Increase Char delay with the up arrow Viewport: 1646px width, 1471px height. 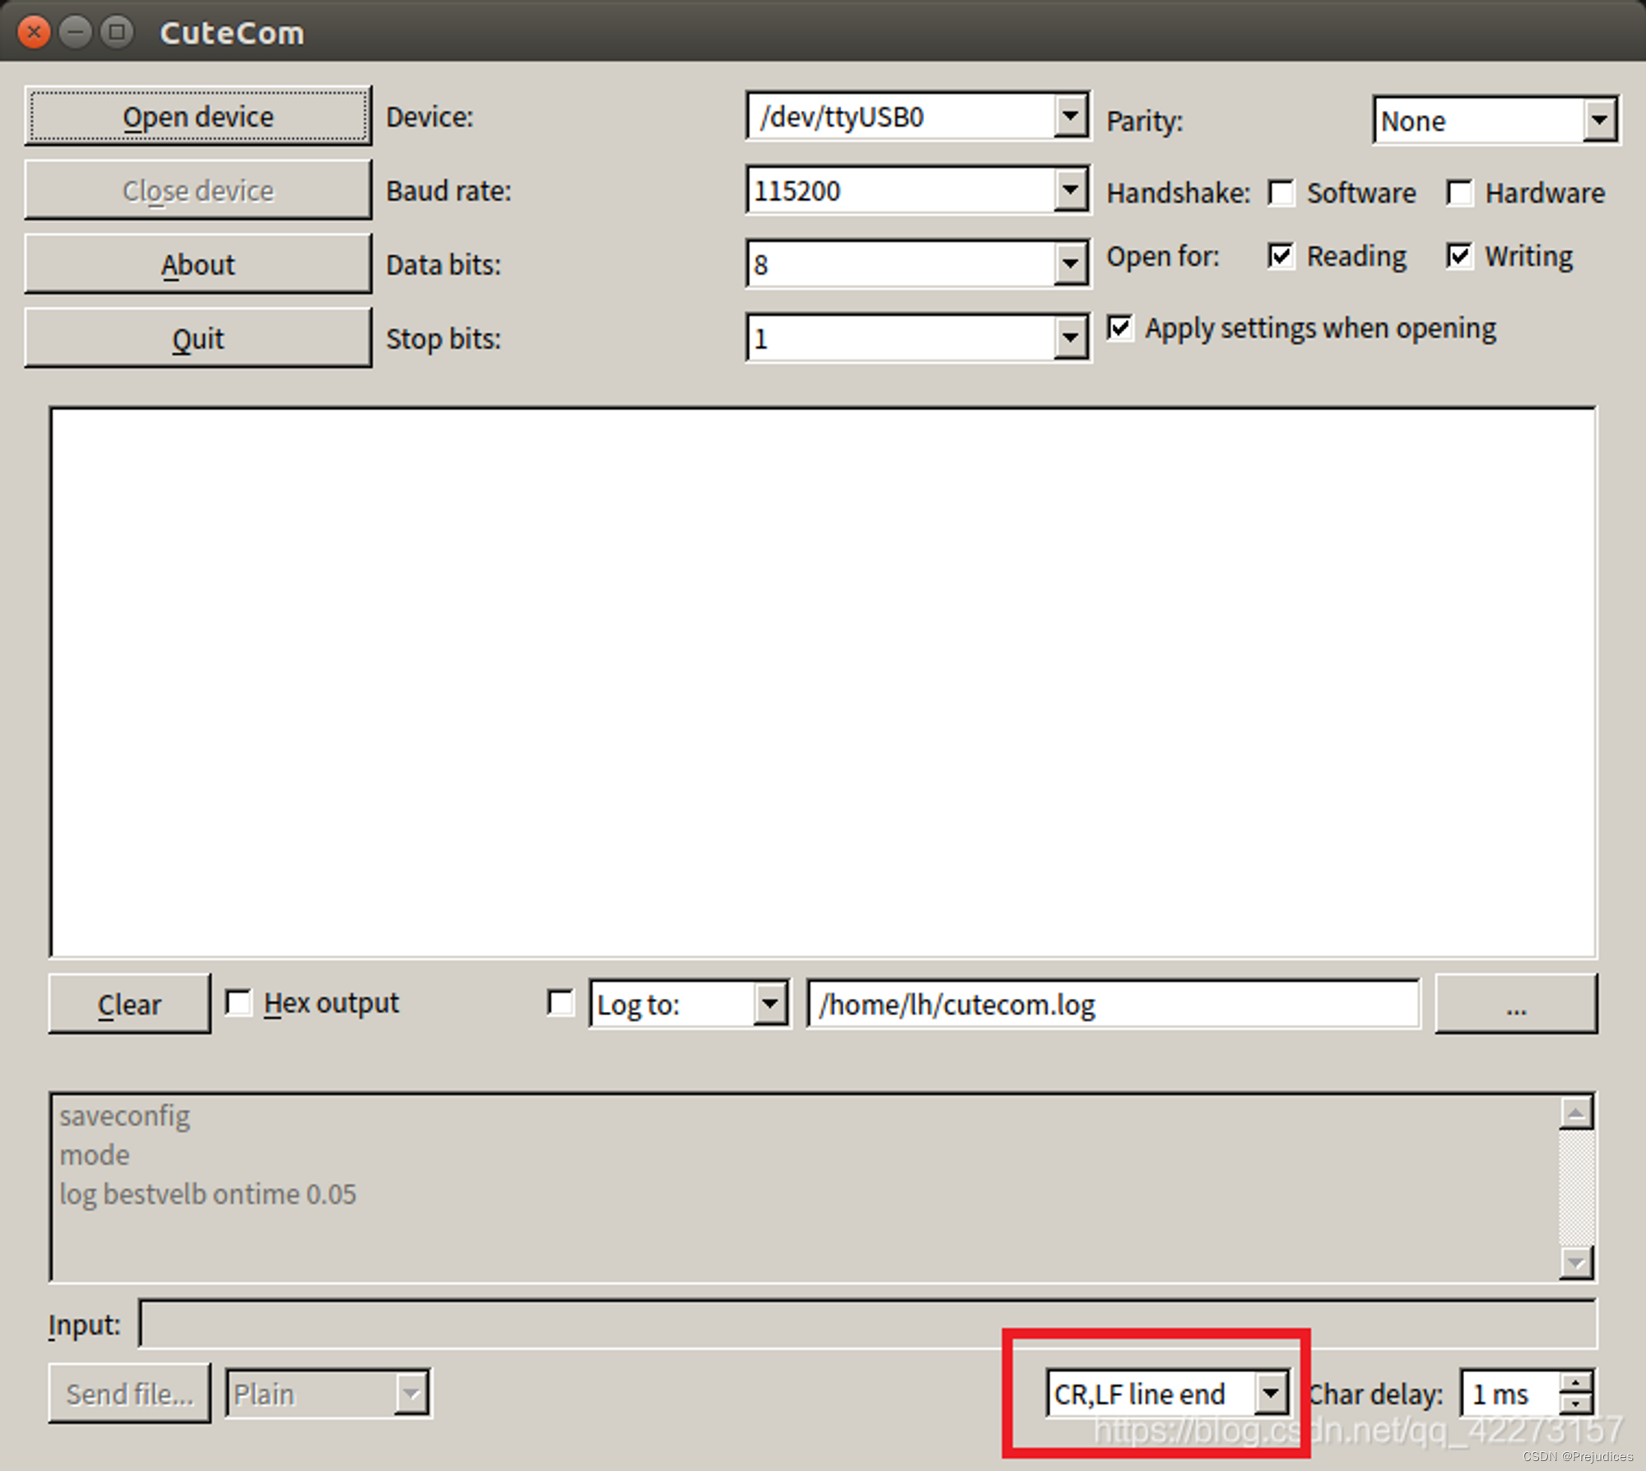coord(1576,1382)
